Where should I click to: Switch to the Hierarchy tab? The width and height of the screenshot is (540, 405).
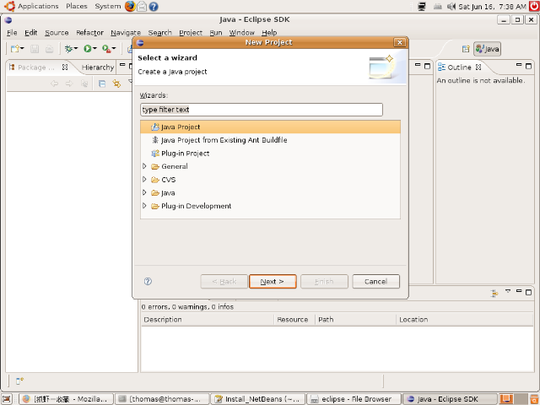(98, 67)
